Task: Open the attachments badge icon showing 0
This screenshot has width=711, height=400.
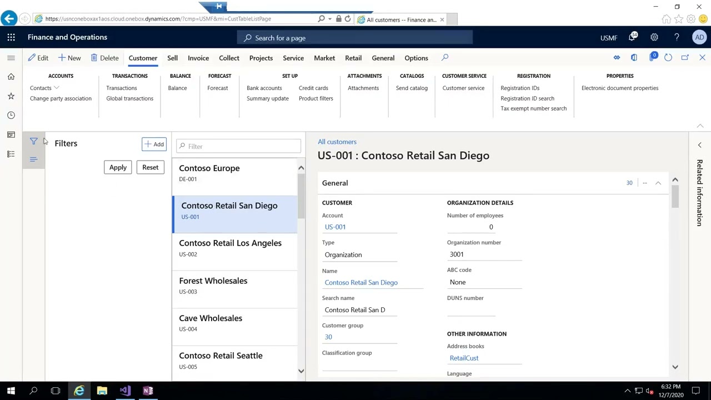Action: click(653, 57)
